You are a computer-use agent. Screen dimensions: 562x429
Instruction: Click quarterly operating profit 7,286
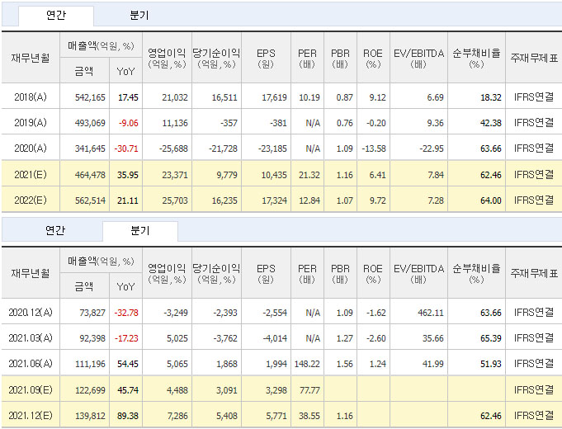coord(177,416)
